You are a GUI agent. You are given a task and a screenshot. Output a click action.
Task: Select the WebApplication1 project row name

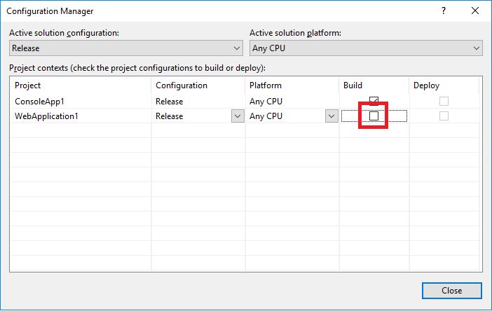tap(46, 116)
